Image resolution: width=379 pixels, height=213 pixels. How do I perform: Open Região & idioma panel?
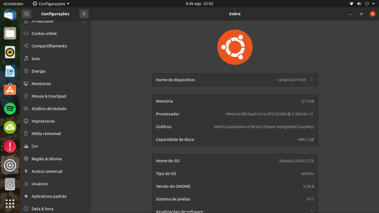pyautogui.click(x=55, y=159)
